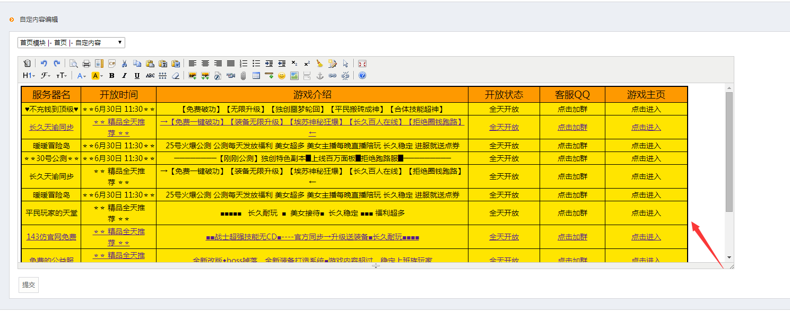Open the 143仿官网免费 link
The height and width of the screenshot is (330, 790).
[51, 237]
